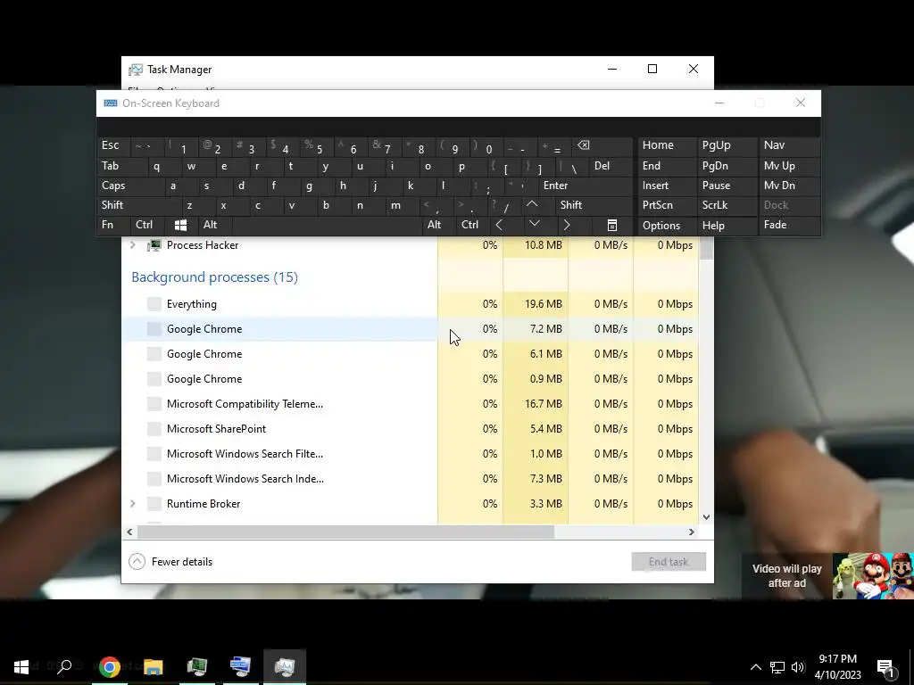Click the scroll down arrow in process list

[706, 517]
